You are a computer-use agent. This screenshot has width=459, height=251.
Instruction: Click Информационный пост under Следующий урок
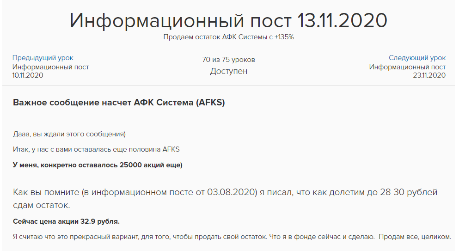point(407,67)
